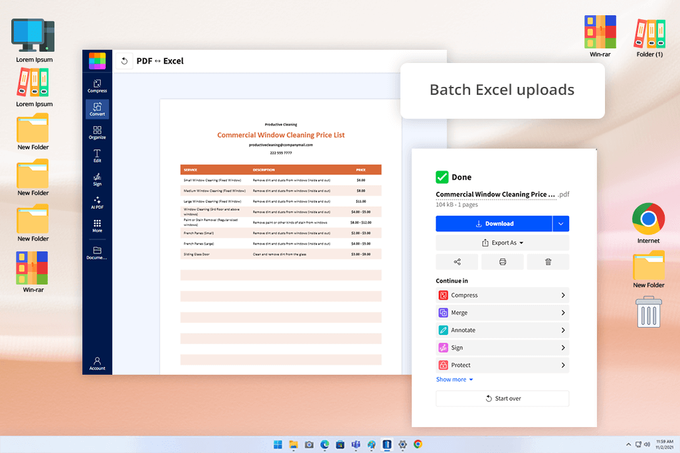
Task: Open the Win-rar icon at the bottom left of the desktop
Action: (33, 272)
